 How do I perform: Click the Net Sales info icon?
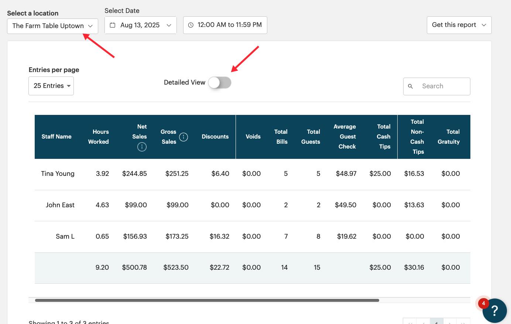pyautogui.click(x=142, y=147)
